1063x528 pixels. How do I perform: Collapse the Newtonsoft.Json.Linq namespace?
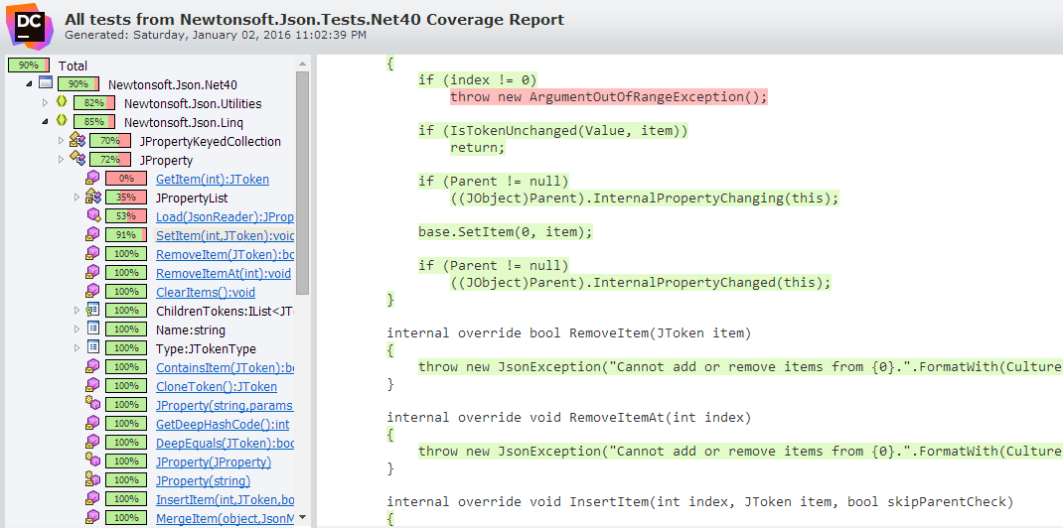(x=45, y=121)
